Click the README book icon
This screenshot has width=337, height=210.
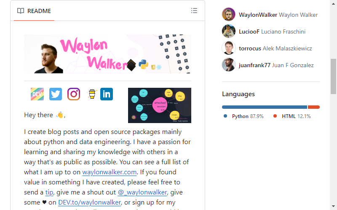coord(21,11)
